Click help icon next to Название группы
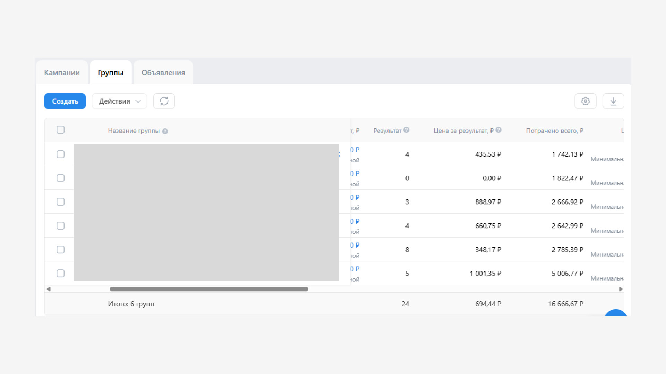Image resolution: width=666 pixels, height=374 pixels. 165,131
